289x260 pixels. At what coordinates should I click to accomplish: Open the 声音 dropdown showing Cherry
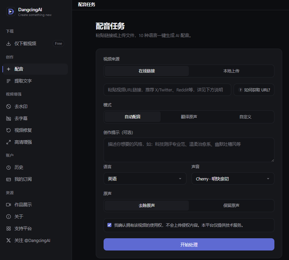(x=233, y=179)
